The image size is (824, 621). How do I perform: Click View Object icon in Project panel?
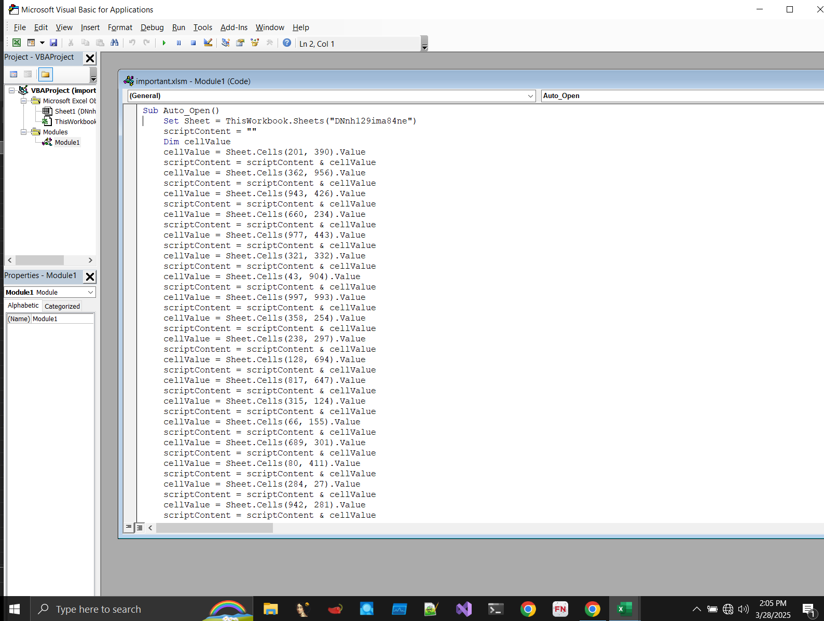coord(28,74)
